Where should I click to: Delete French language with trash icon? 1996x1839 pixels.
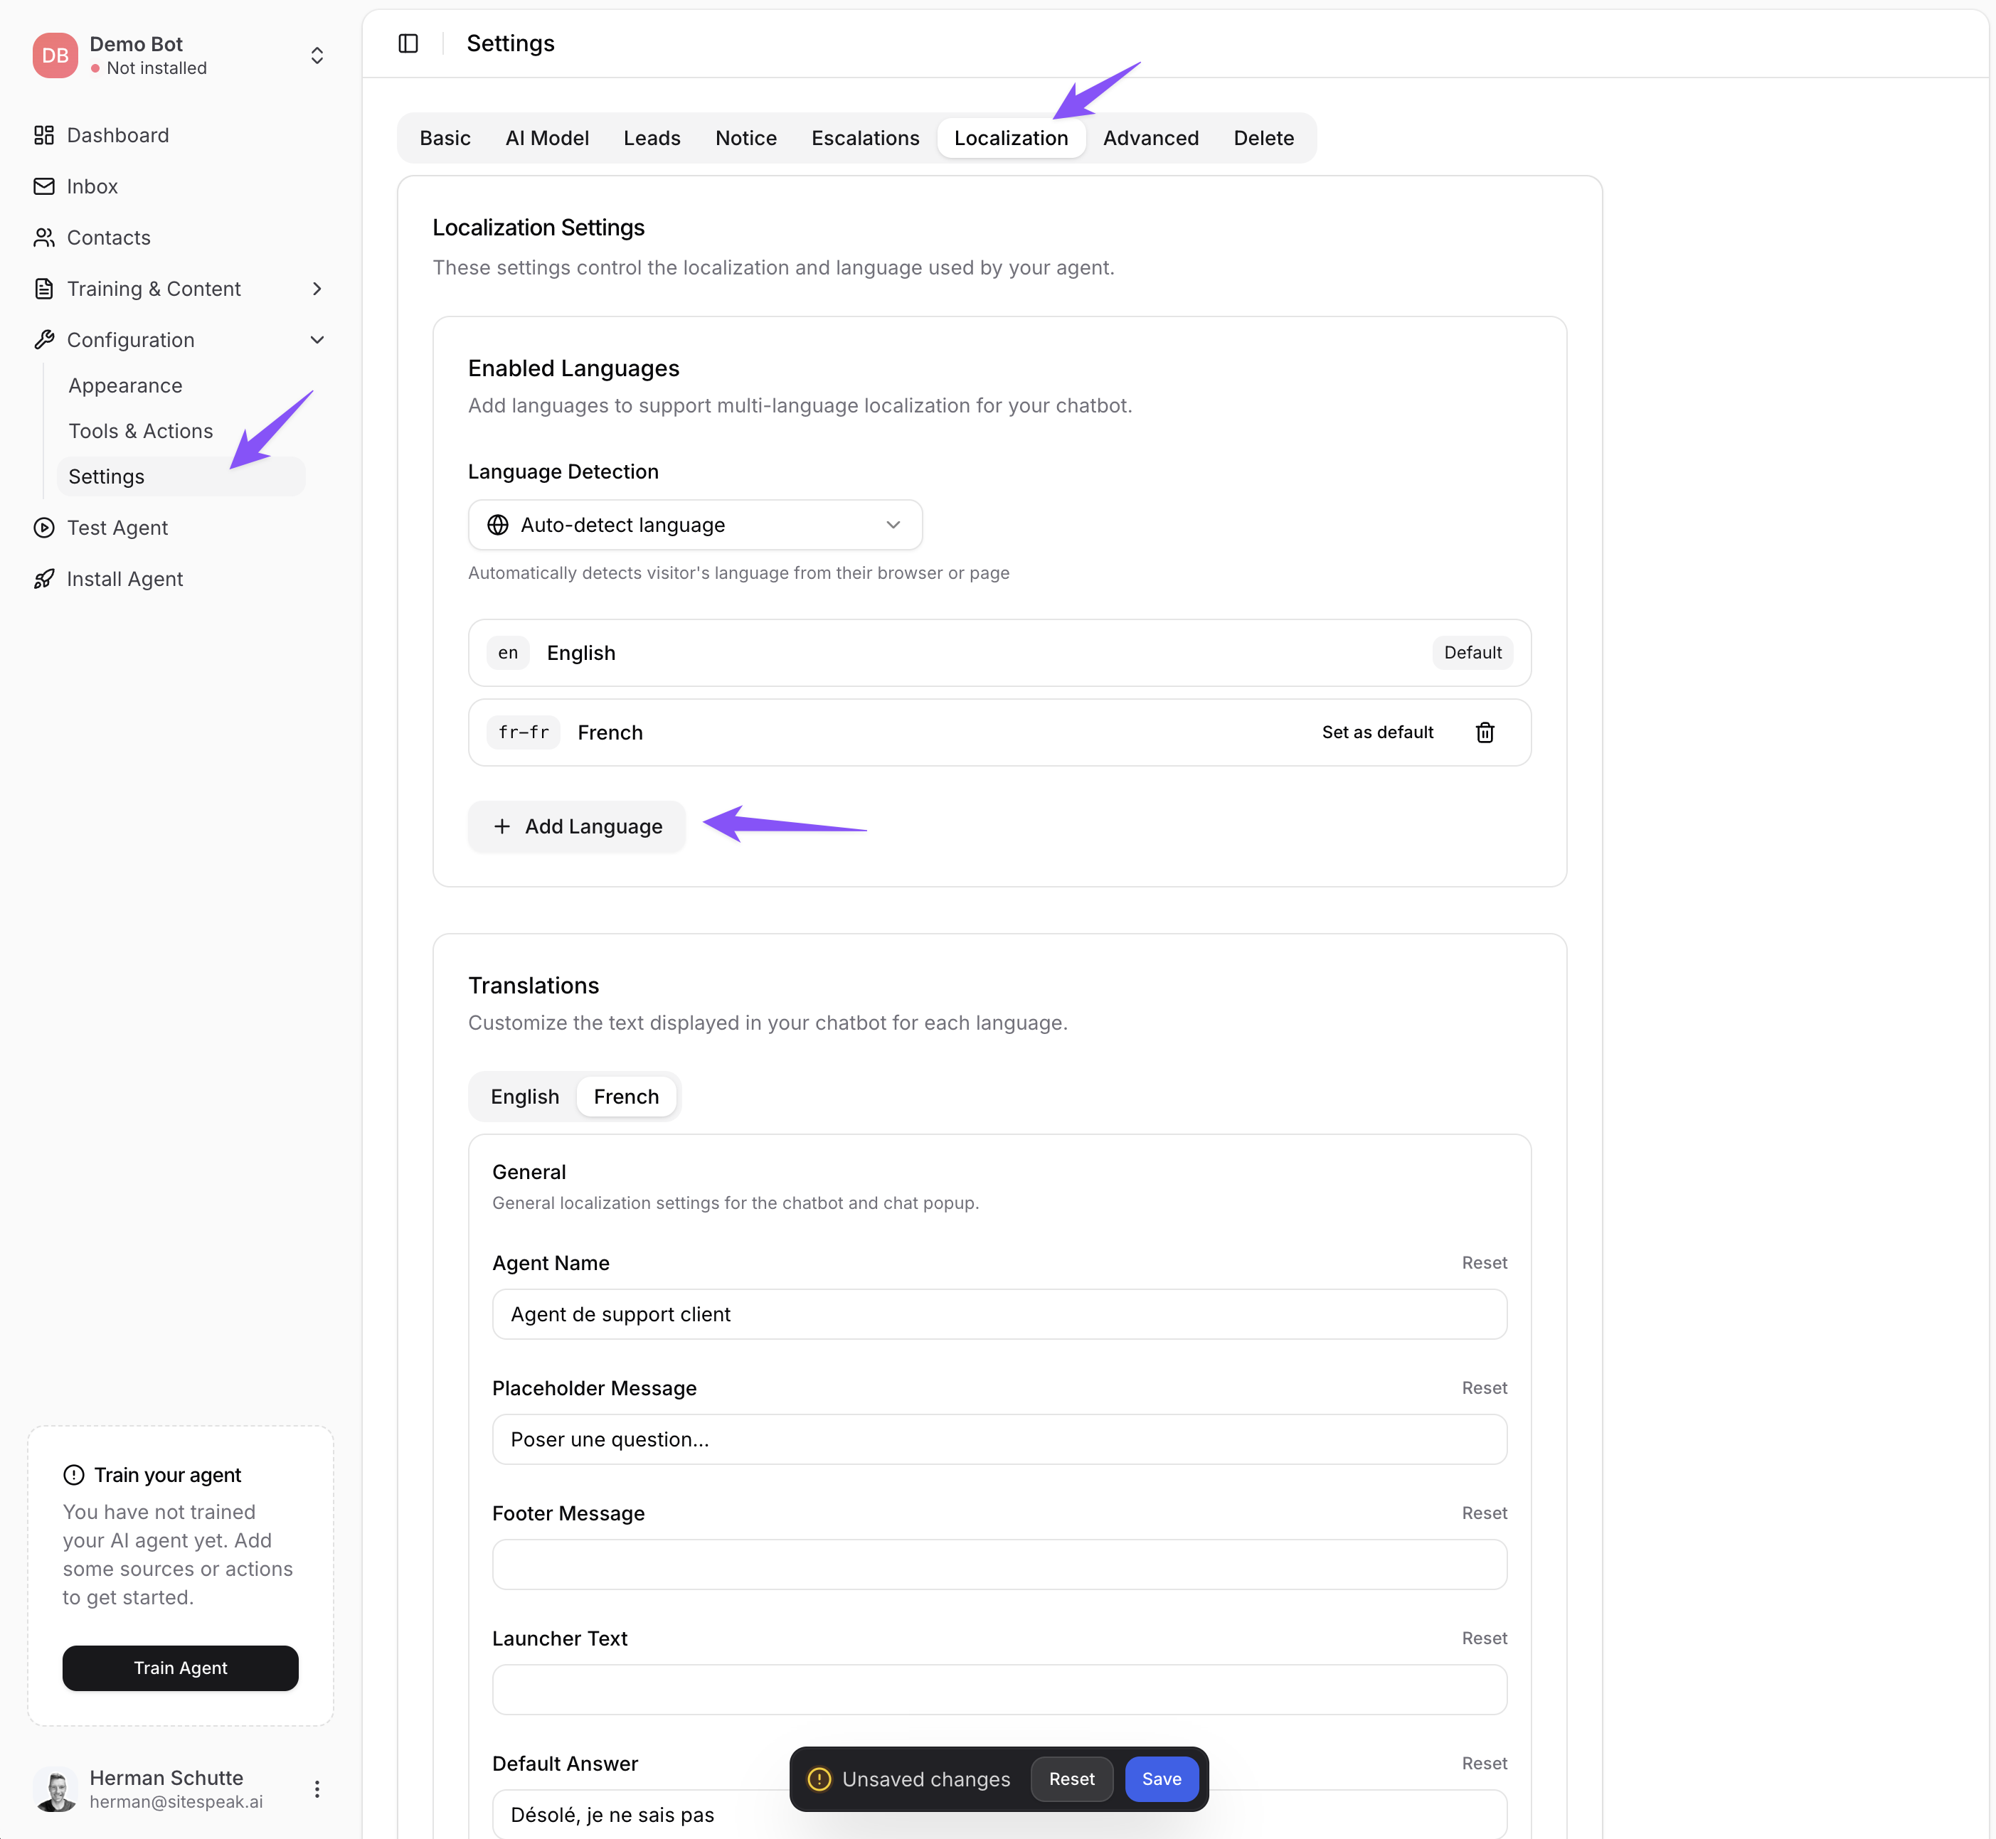tap(1485, 732)
